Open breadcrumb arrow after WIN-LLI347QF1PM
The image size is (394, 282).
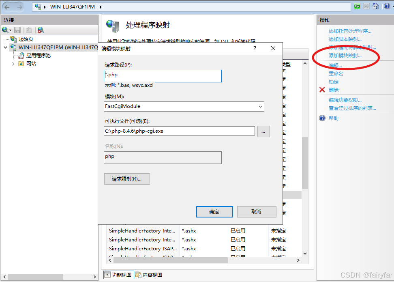click(x=101, y=7)
